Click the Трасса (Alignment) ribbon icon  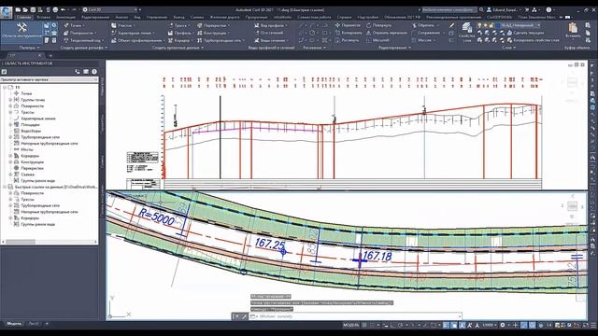click(170, 25)
